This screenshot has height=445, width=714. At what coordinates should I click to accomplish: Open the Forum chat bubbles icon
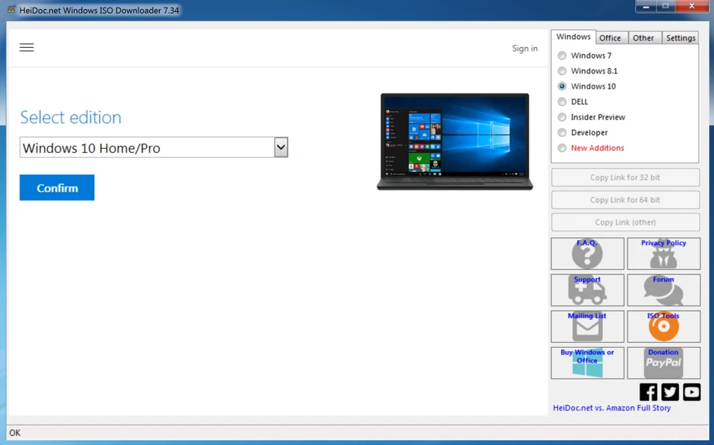[x=663, y=290]
